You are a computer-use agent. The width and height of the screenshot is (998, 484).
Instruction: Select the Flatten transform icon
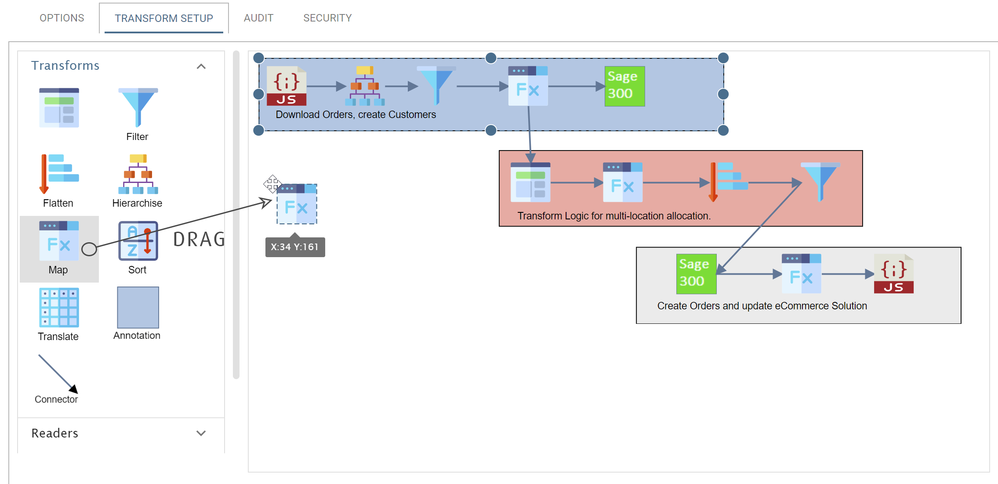[59, 174]
